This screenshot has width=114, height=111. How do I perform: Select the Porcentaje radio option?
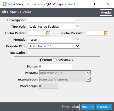(x=55, y=60)
